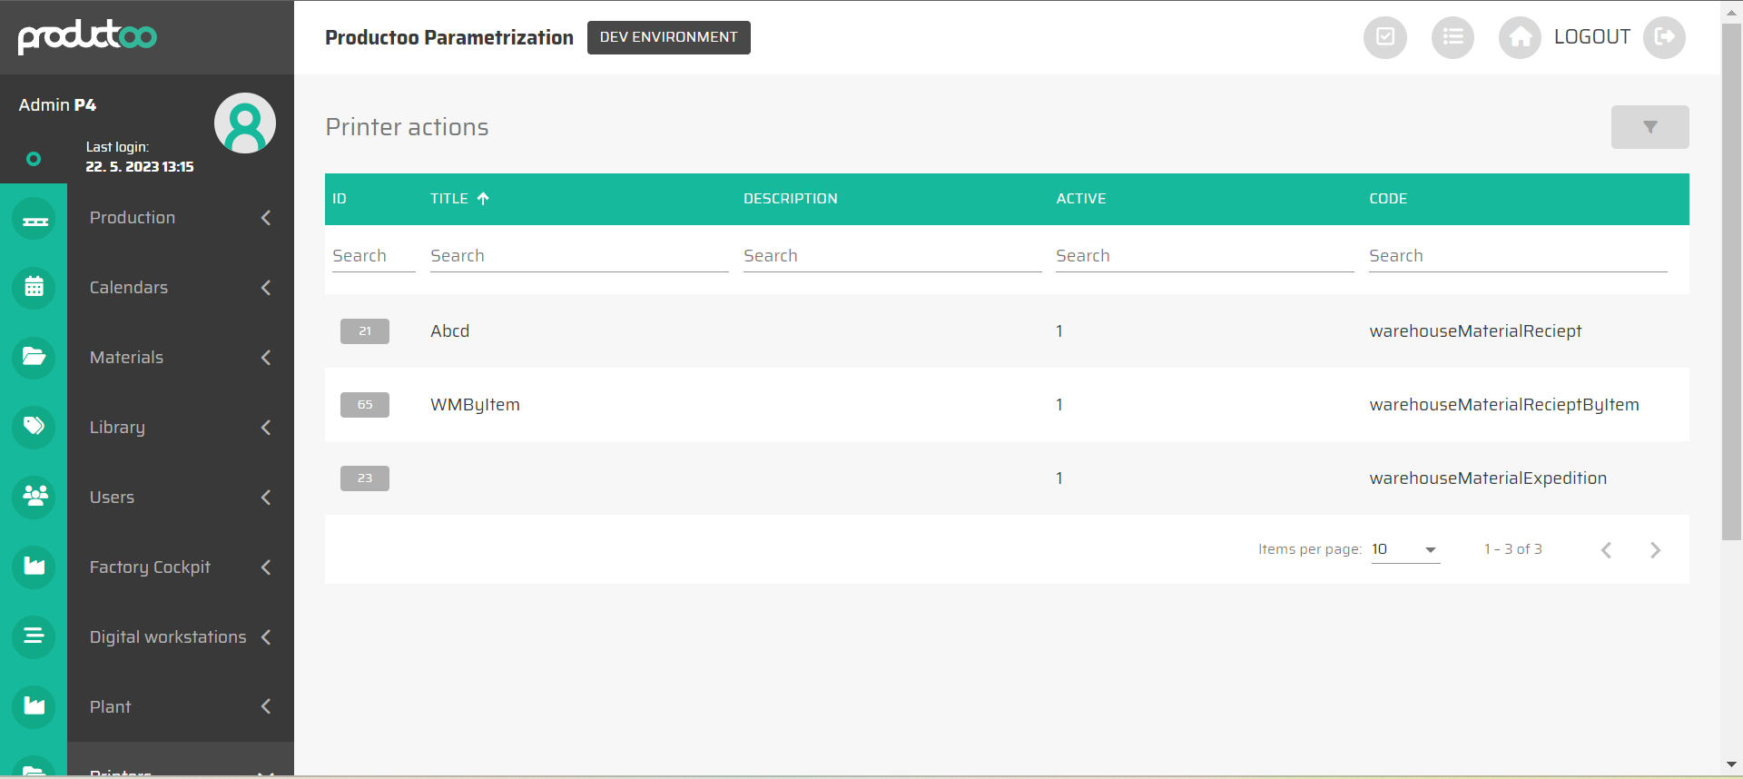Screen dimensions: 1743x779
Task: Toggle the table filter button
Action: click(x=1649, y=127)
